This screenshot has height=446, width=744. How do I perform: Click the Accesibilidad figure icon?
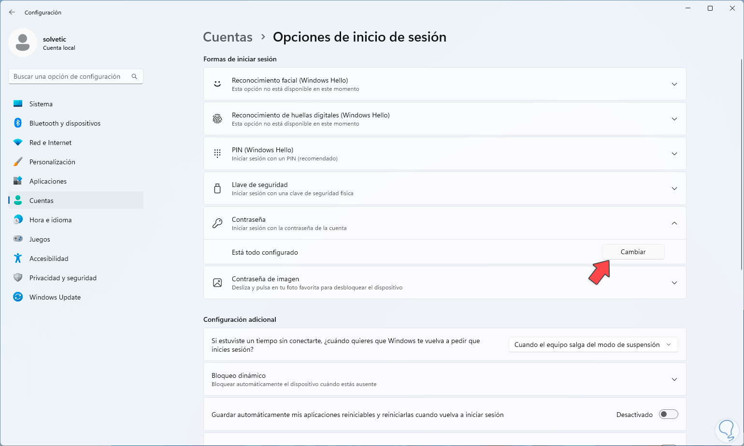[18, 259]
